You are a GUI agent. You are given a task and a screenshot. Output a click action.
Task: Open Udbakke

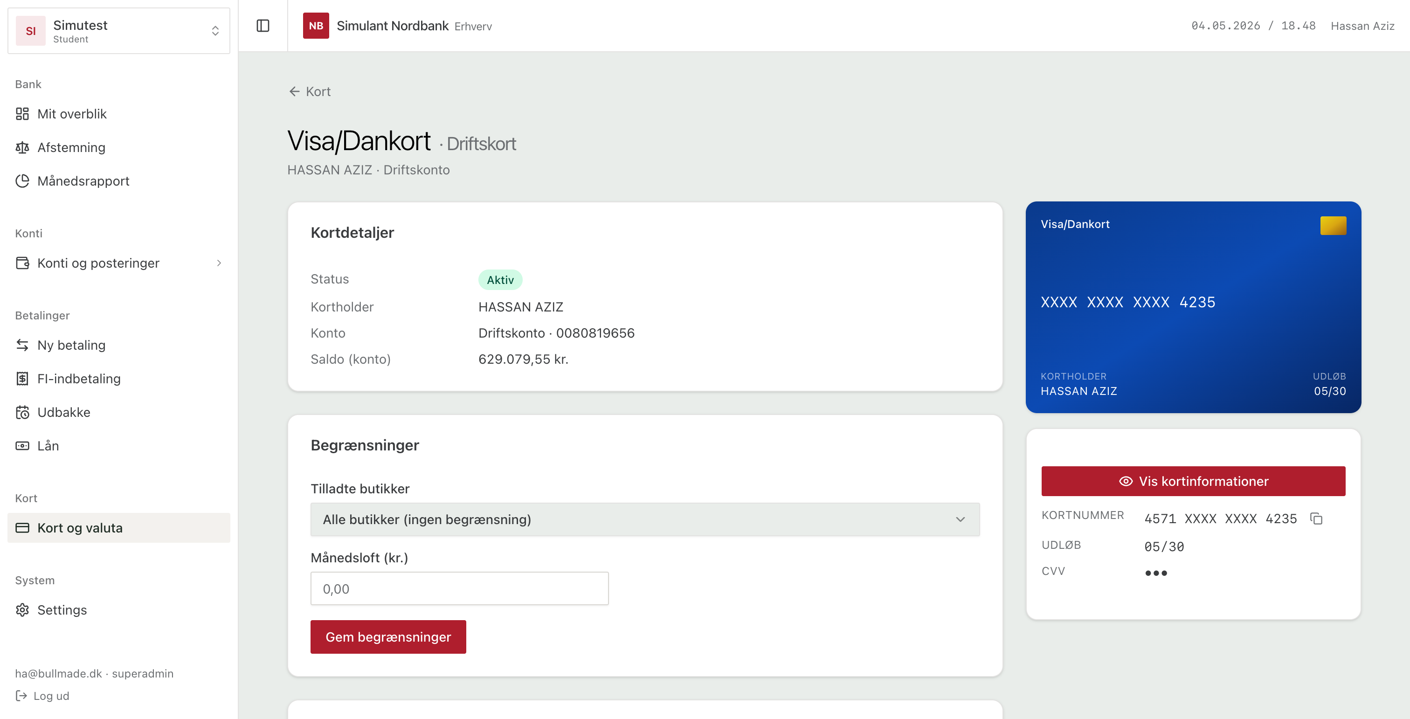point(119,412)
